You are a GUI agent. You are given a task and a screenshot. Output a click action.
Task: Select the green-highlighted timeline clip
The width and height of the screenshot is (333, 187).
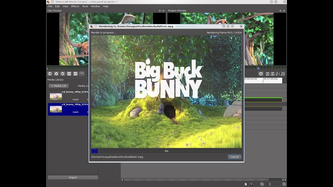pos(263,100)
